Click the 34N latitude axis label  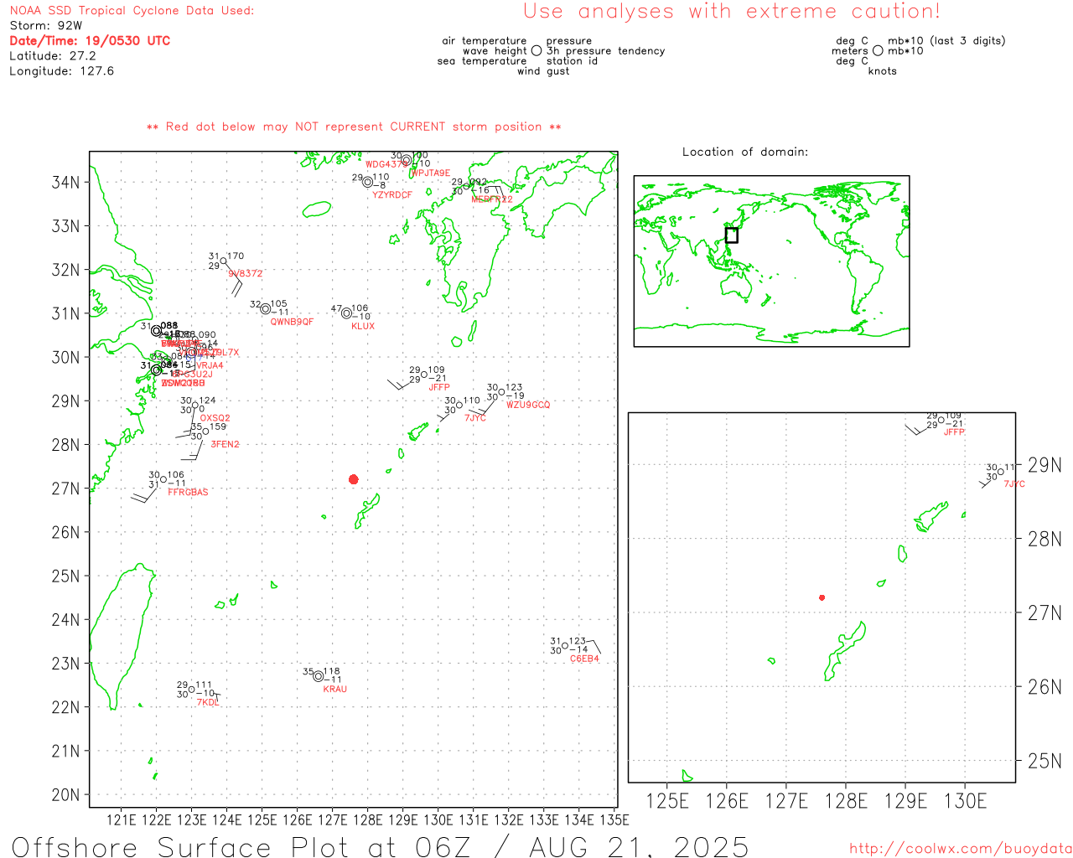pyautogui.click(x=66, y=183)
